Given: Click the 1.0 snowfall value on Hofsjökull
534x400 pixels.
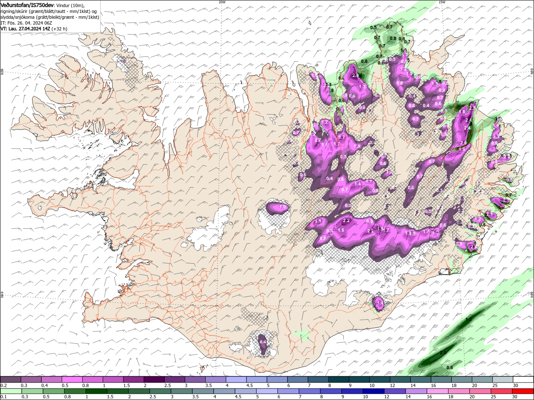Looking at the screenshot, I should click(x=282, y=207).
